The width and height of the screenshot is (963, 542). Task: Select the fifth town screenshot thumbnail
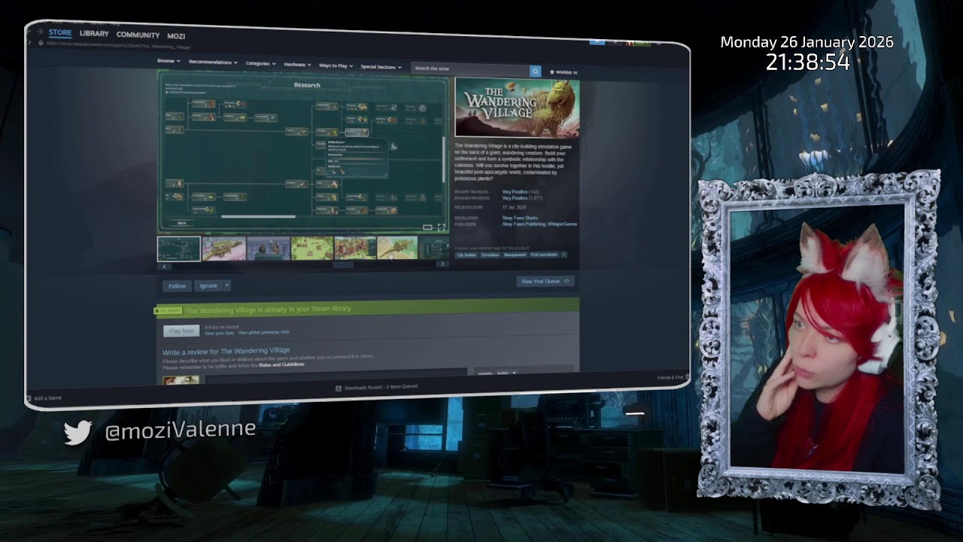point(355,248)
